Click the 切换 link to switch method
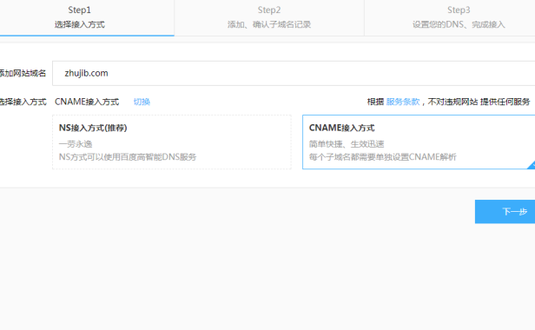The width and height of the screenshot is (535, 330). (142, 102)
